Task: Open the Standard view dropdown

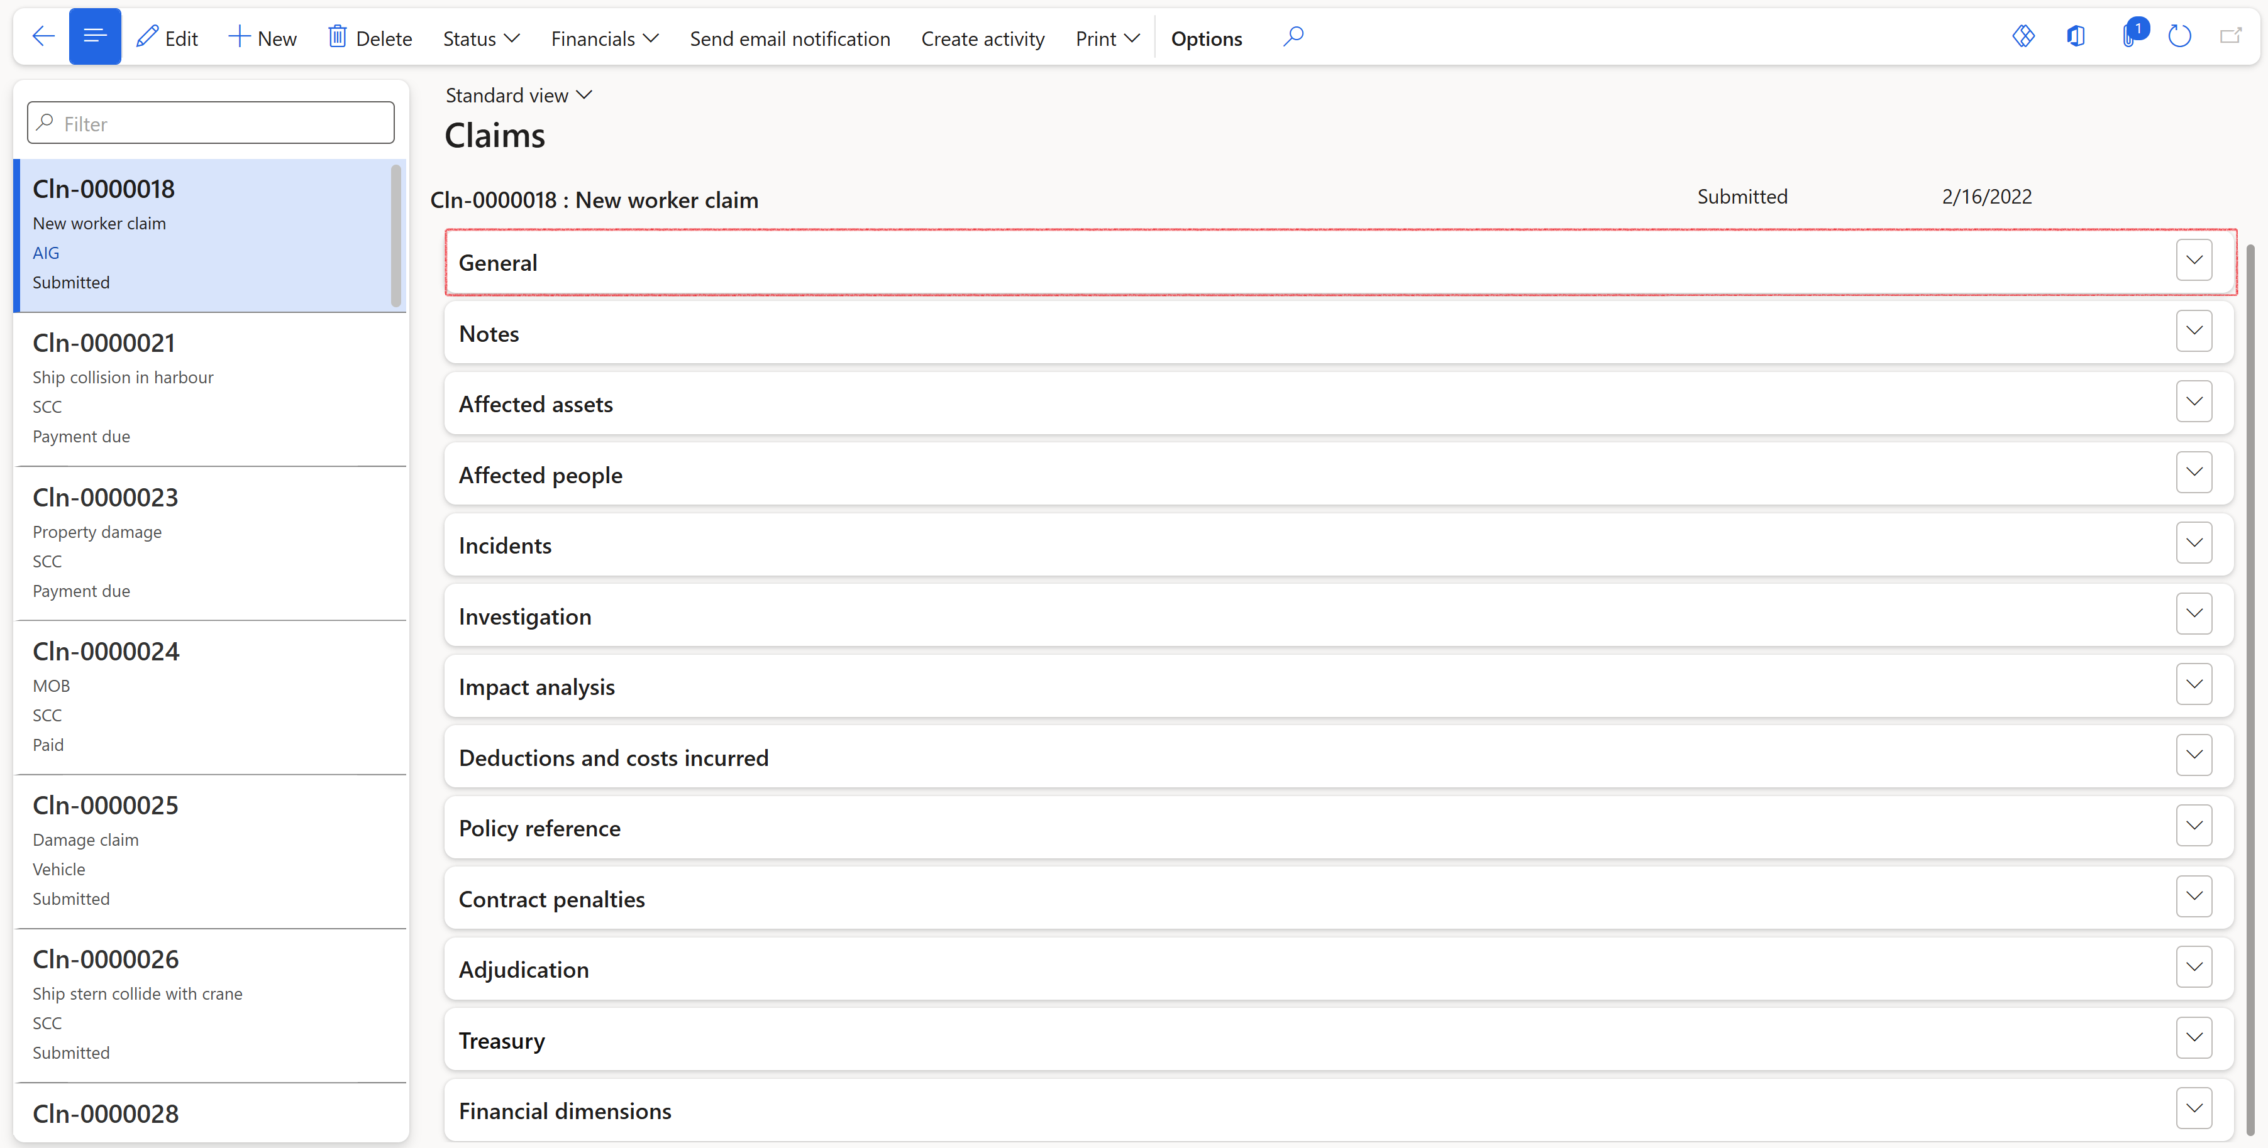Action: (x=519, y=95)
